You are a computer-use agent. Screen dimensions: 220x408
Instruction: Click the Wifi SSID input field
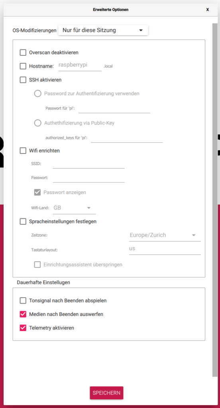(x=89, y=164)
